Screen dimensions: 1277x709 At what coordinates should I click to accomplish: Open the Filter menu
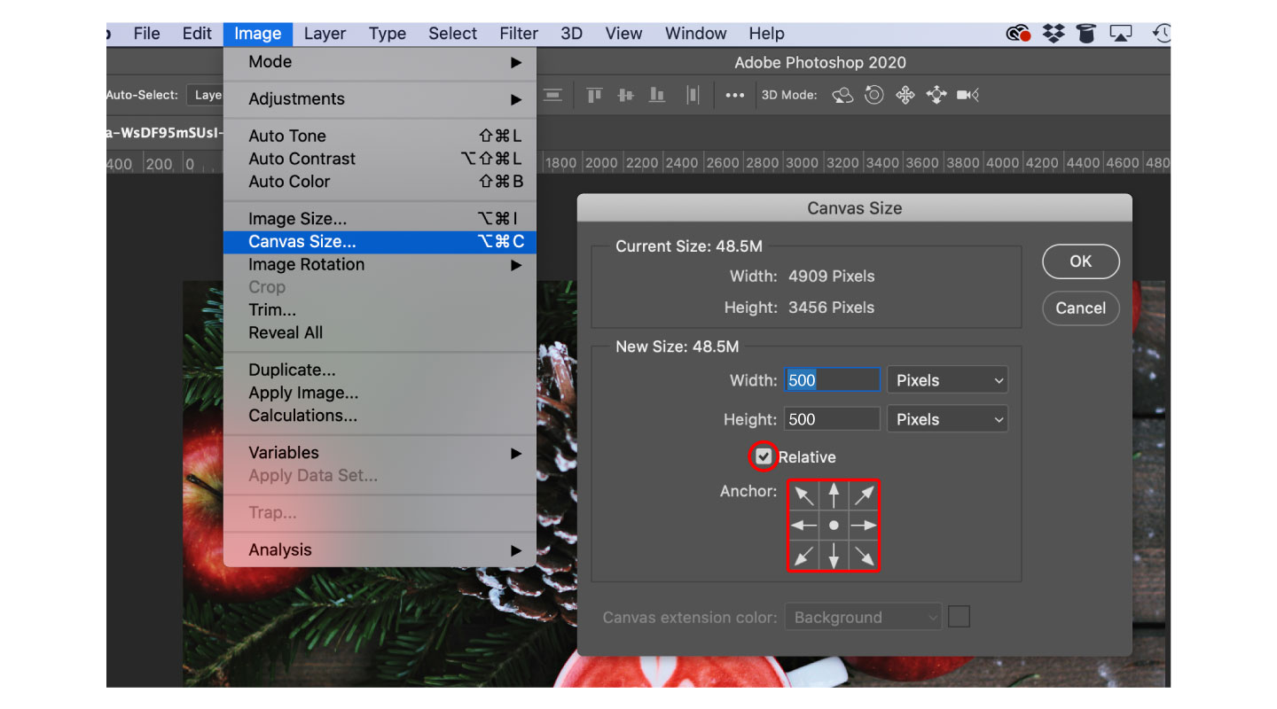518,33
